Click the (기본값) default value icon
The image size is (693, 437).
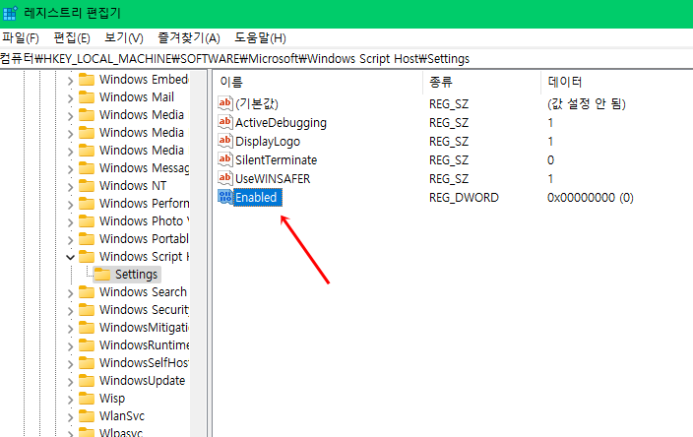pyautogui.click(x=225, y=104)
